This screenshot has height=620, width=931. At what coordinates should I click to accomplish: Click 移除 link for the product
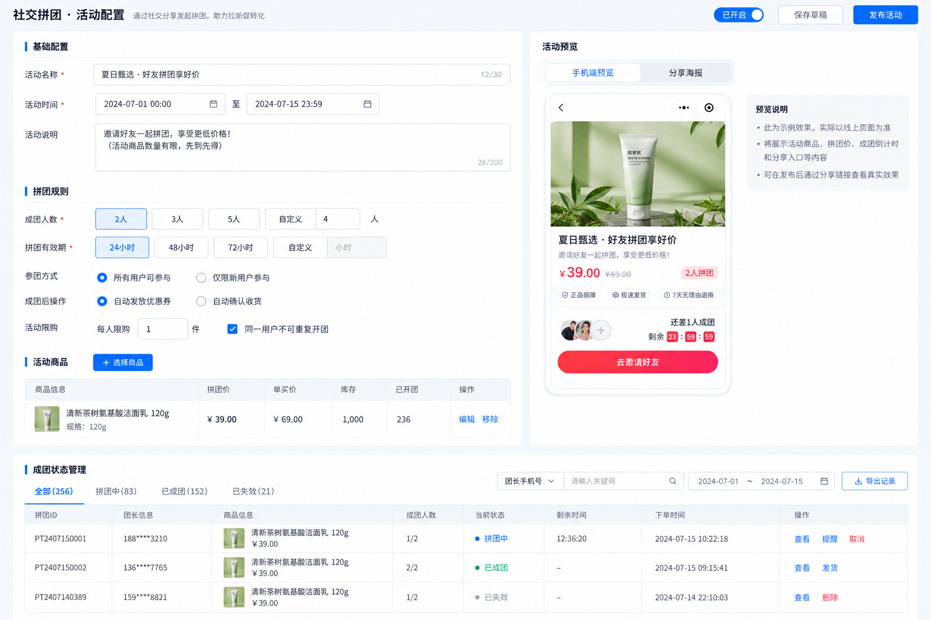coord(490,420)
